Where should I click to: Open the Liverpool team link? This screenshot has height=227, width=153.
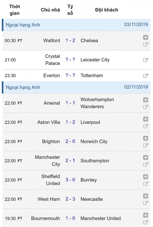pos(90,122)
